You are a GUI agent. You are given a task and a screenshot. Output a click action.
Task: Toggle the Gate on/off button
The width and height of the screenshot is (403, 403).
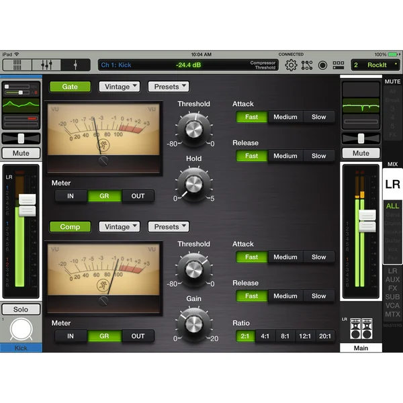(x=70, y=87)
